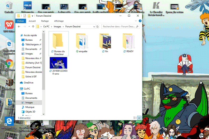Open Musique in the navigation pane
The width and height of the screenshot is (209, 139).
[30, 107]
